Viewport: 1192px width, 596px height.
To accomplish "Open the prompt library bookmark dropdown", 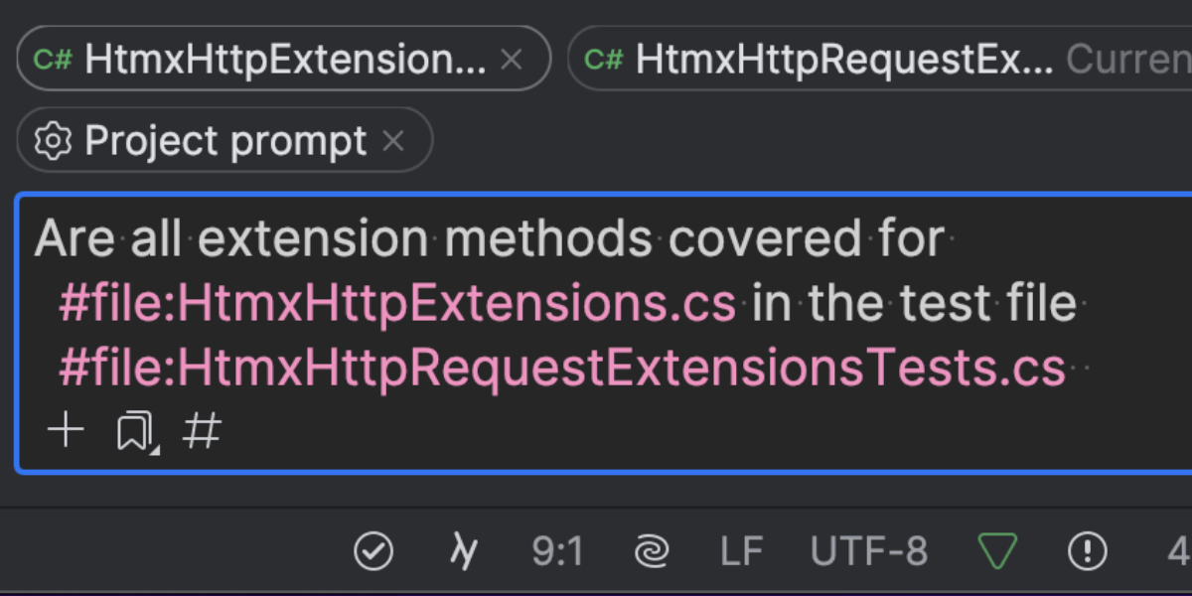I will 136,432.
